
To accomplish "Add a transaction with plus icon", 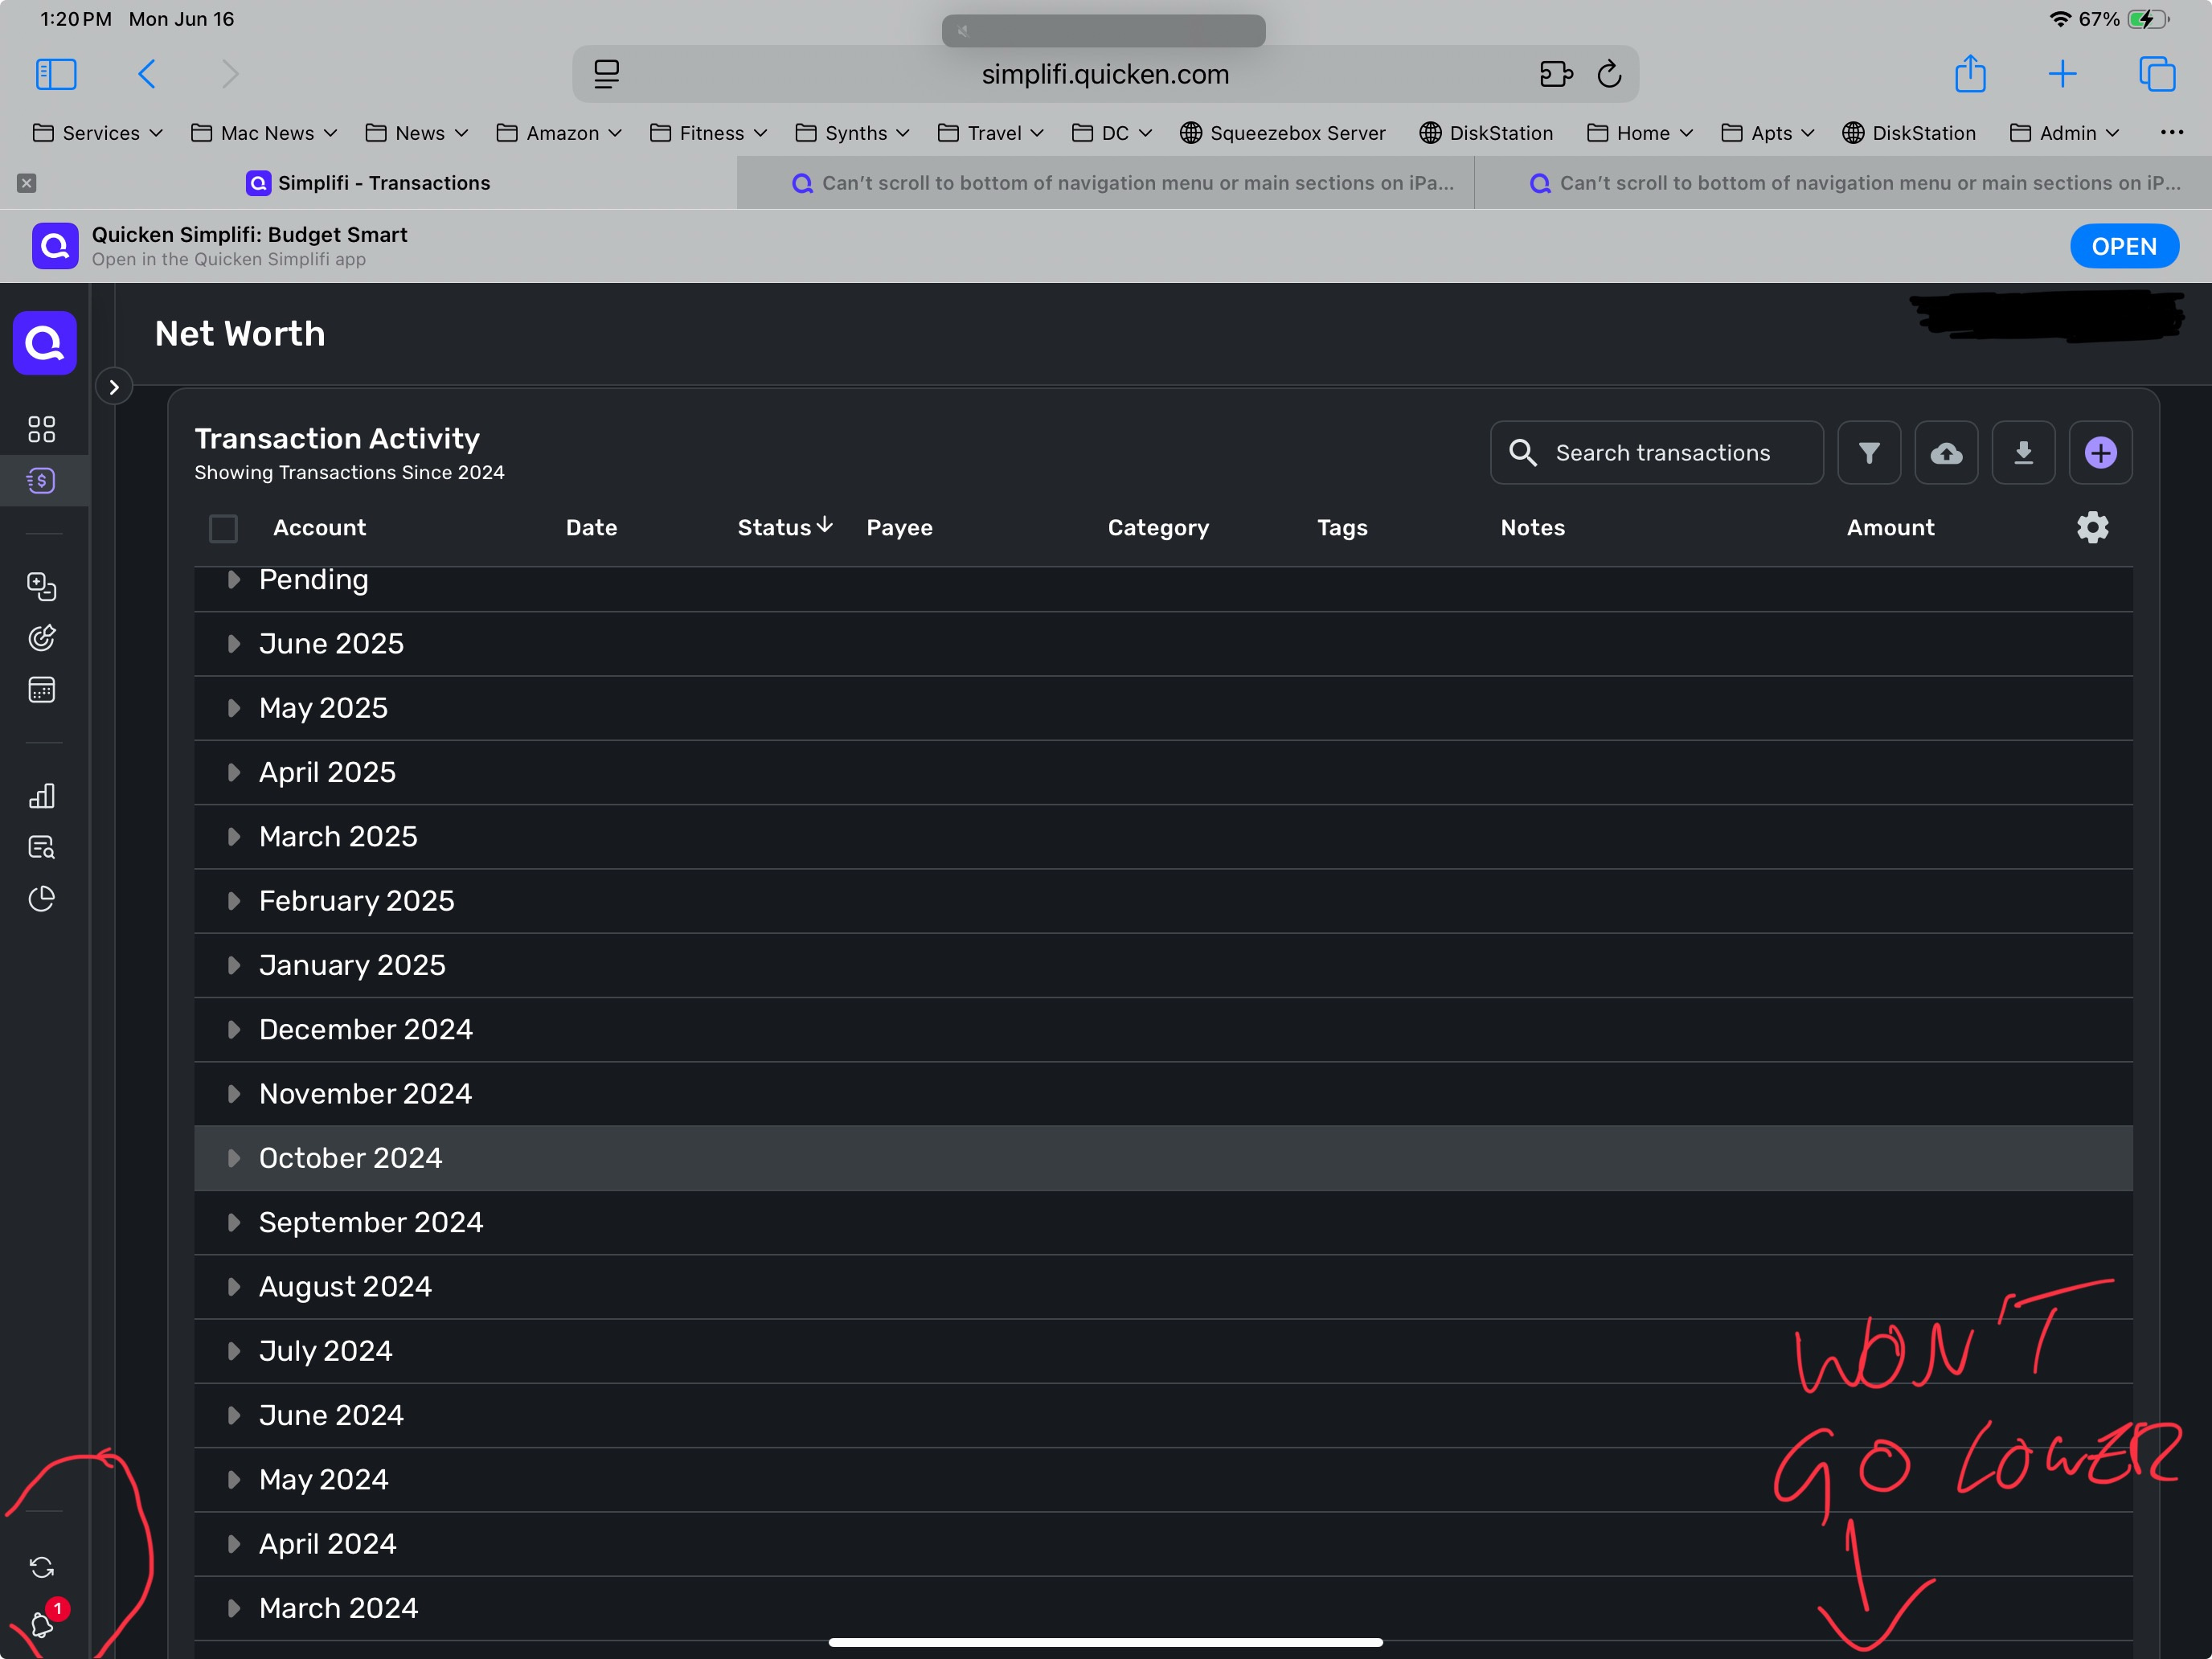I will pyautogui.click(x=2099, y=453).
